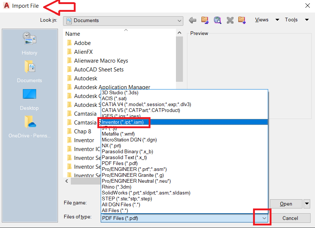This screenshot has width=315, height=228.
Task: Click the Cancel button
Action: click(x=291, y=218)
